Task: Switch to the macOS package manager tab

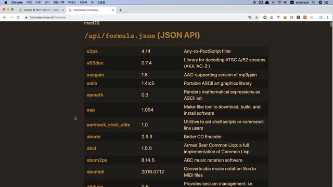Action: 41,10
